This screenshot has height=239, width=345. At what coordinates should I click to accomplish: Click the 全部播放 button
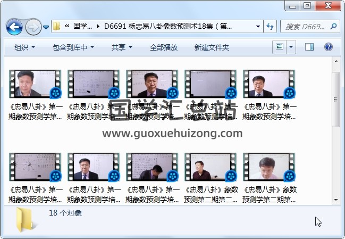[164, 47]
